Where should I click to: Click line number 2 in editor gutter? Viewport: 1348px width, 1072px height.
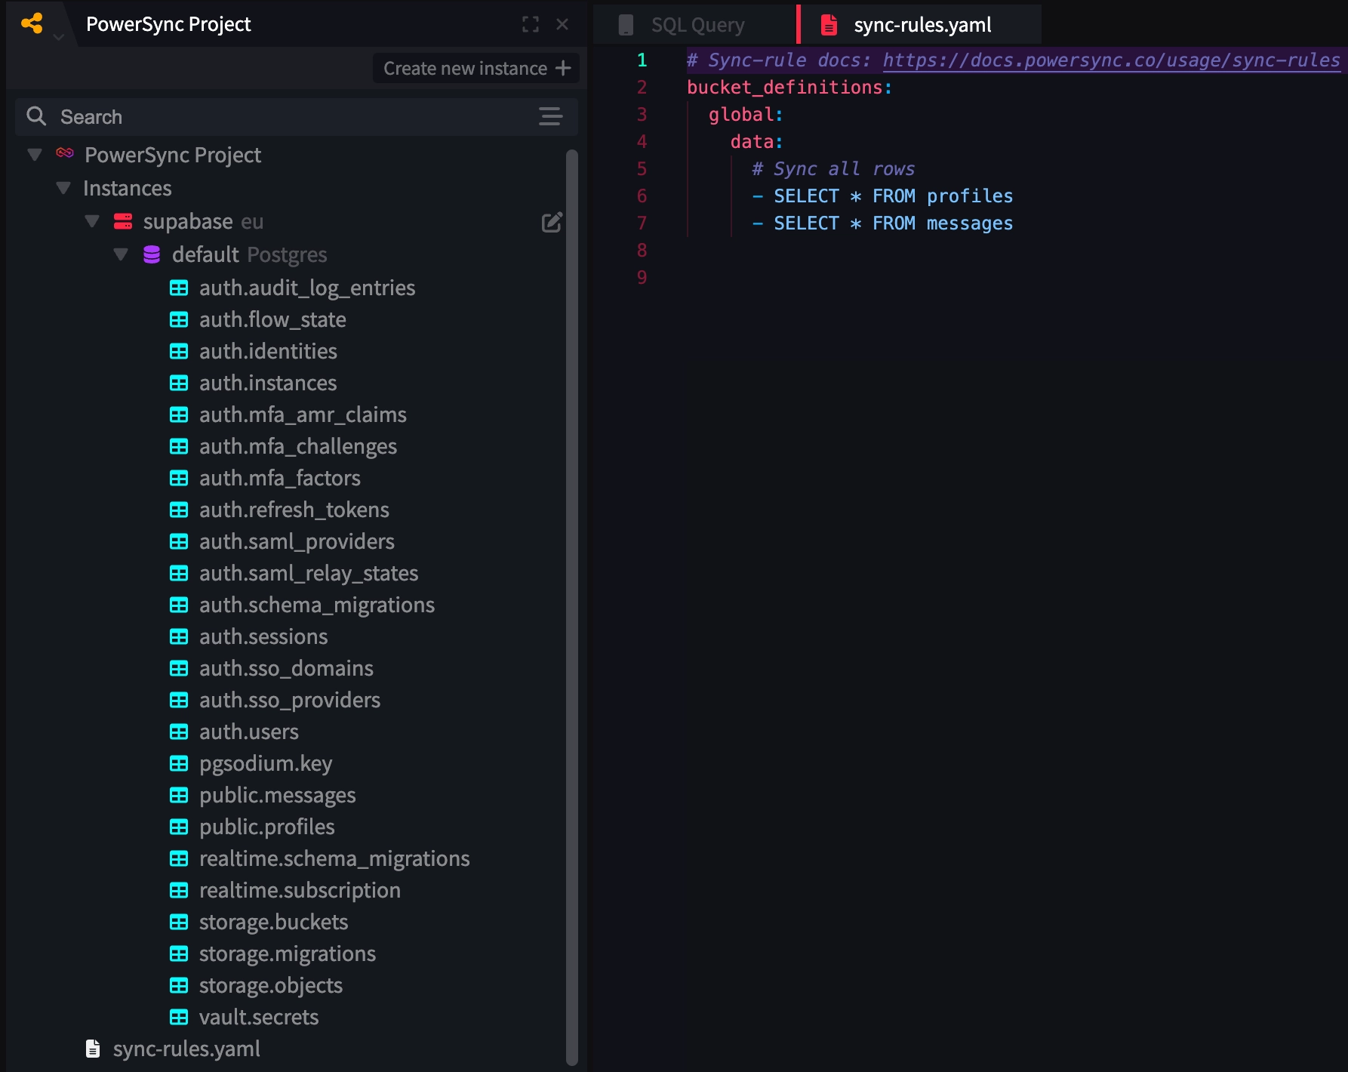(x=642, y=88)
